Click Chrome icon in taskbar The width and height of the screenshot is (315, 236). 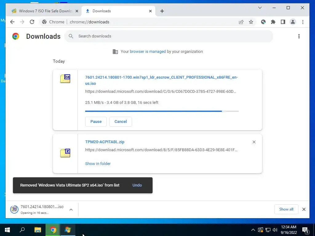53,230
